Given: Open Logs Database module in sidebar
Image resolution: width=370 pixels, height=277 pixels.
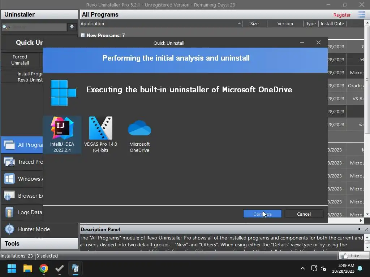Looking at the screenshot, I should [22, 212].
